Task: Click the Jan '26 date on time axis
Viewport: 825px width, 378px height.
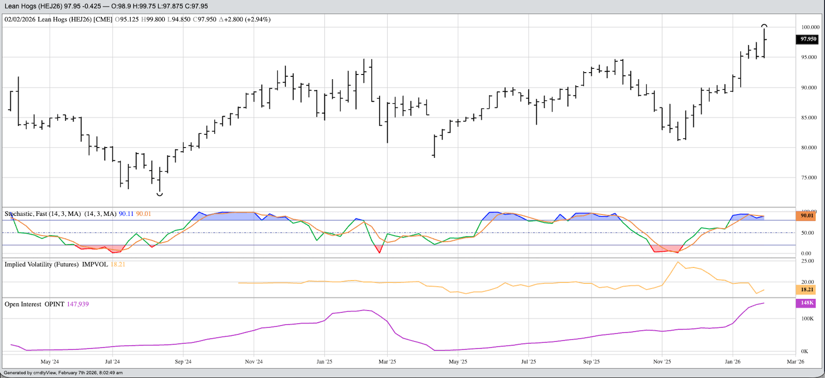Action: coord(732,362)
